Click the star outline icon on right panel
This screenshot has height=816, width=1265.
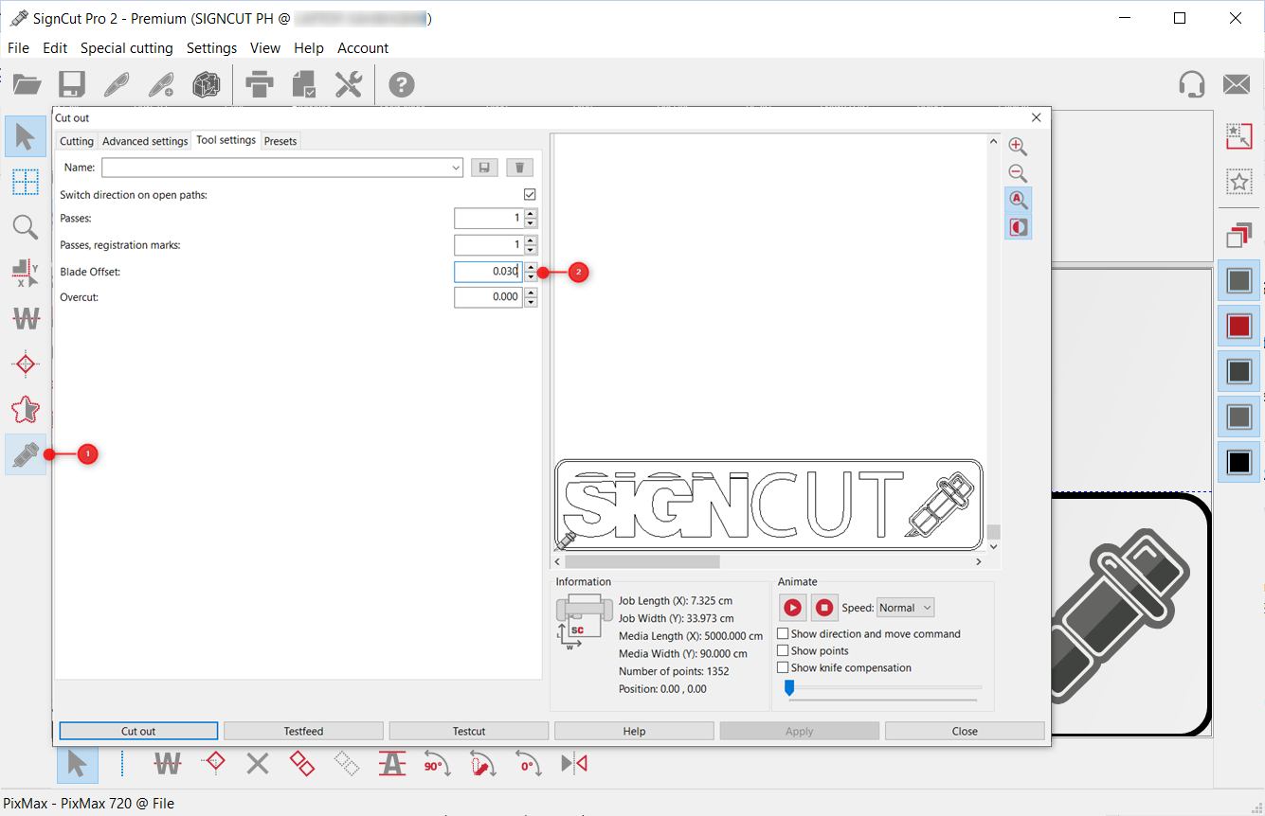point(1238,182)
